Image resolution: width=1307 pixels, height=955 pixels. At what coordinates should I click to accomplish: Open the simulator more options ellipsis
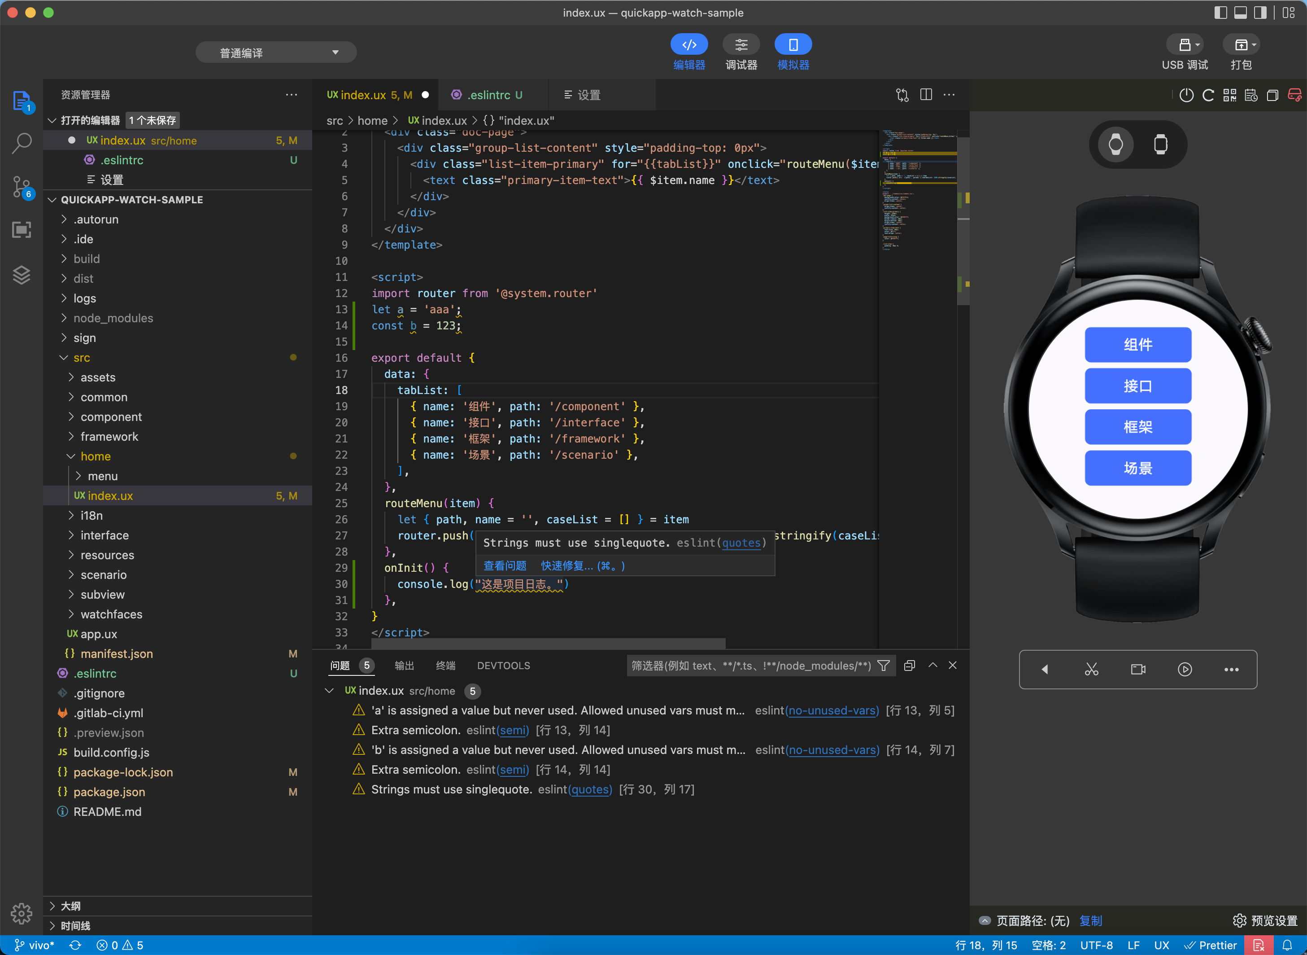pos(1231,670)
